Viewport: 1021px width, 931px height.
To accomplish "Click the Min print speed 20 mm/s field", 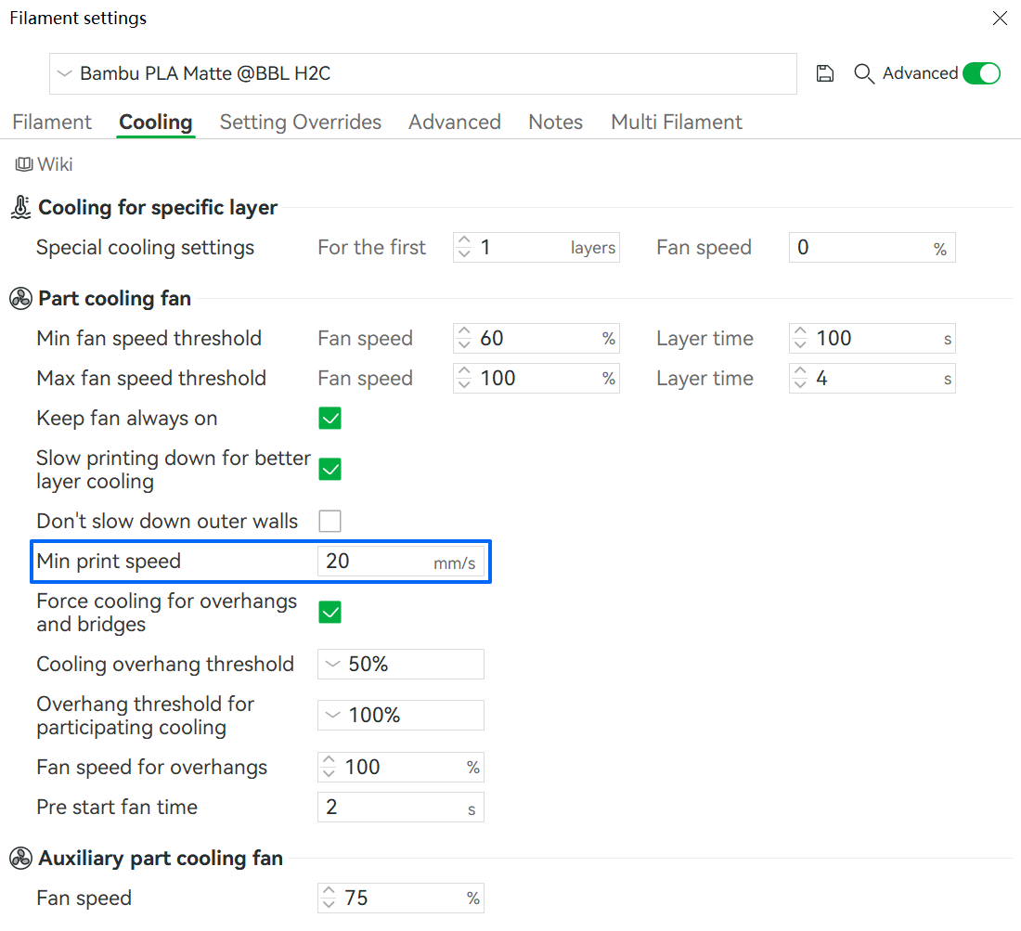I will click(x=400, y=562).
